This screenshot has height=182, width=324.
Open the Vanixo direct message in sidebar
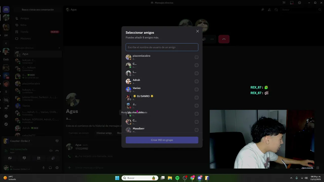38,106
